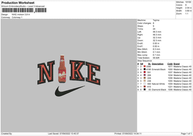Click the Natural White color swatch
The image size is (193, 136).
144,84
